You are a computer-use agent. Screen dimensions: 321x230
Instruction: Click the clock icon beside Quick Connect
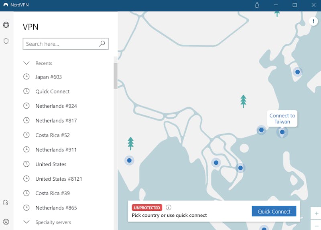[26, 91]
